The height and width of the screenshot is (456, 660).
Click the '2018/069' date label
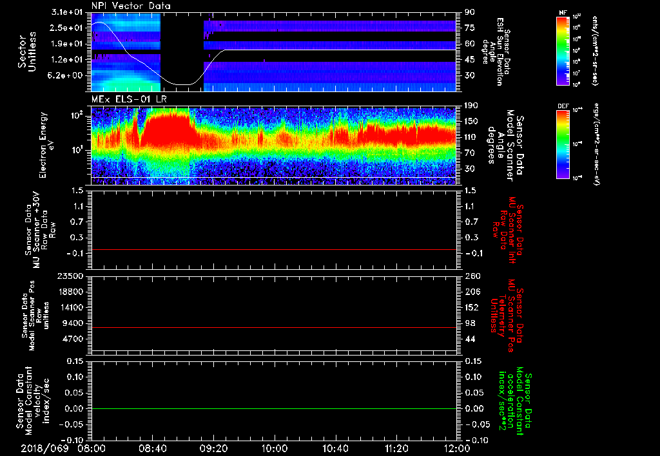click(x=44, y=448)
